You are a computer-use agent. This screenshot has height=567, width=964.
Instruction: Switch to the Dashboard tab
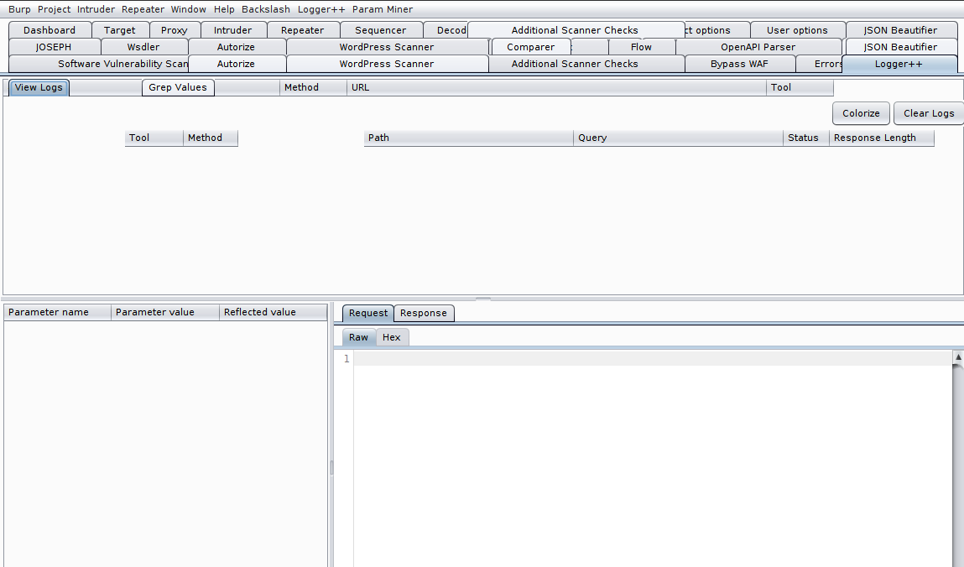49,29
